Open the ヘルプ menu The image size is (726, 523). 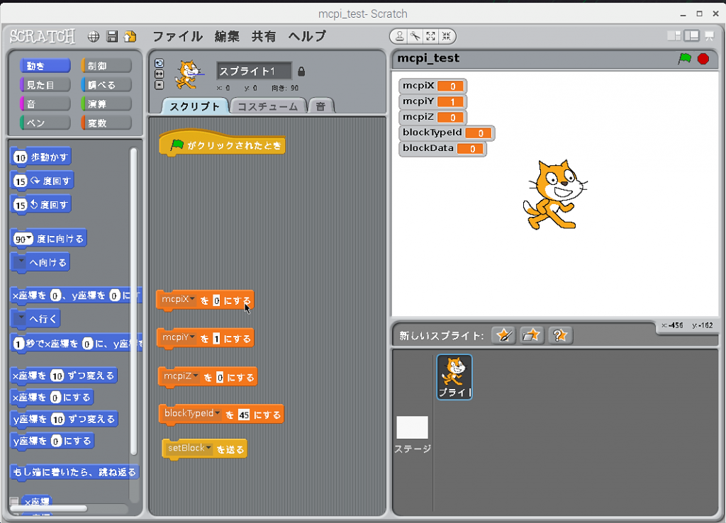[x=308, y=37]
